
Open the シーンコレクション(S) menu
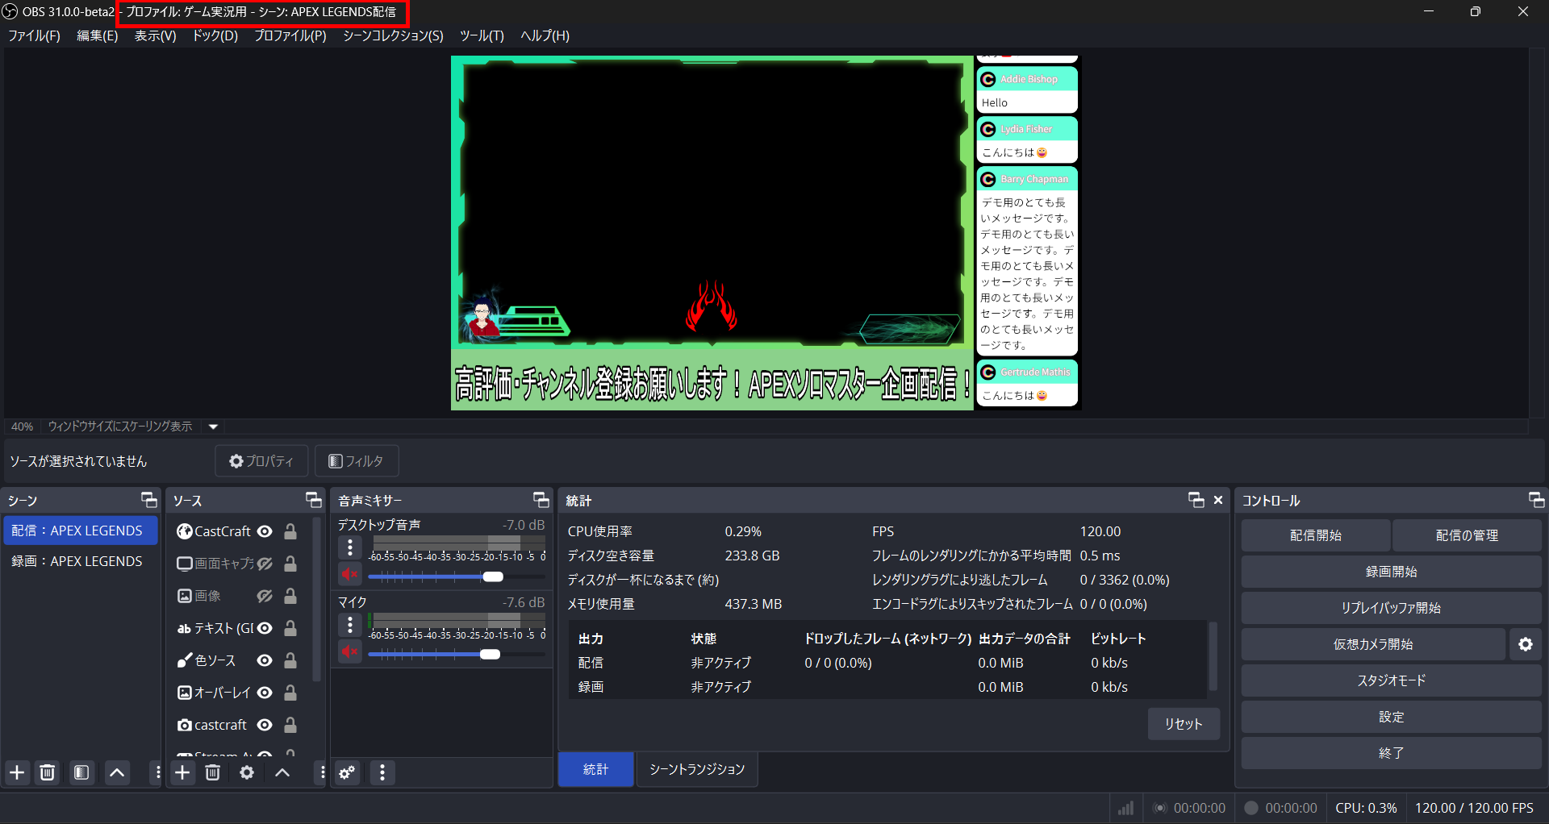(393, 35)
